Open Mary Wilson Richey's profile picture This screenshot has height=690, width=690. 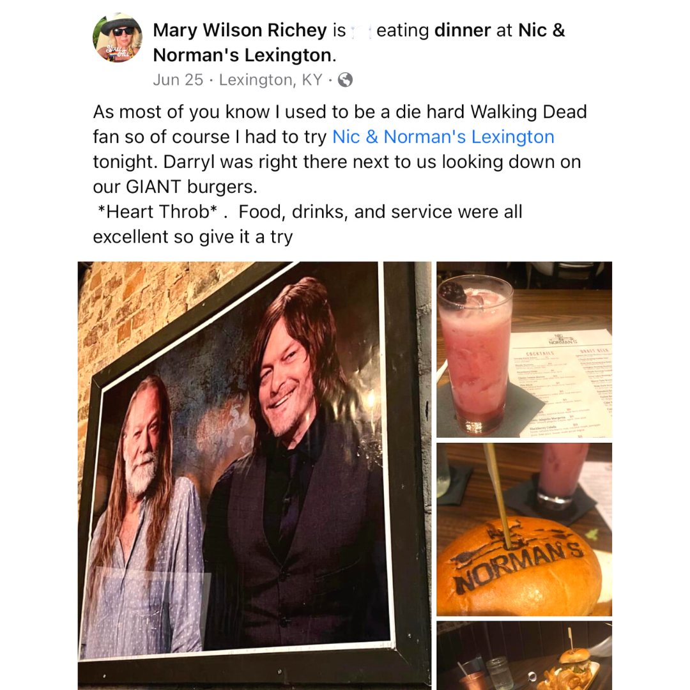tap(118, 38)
